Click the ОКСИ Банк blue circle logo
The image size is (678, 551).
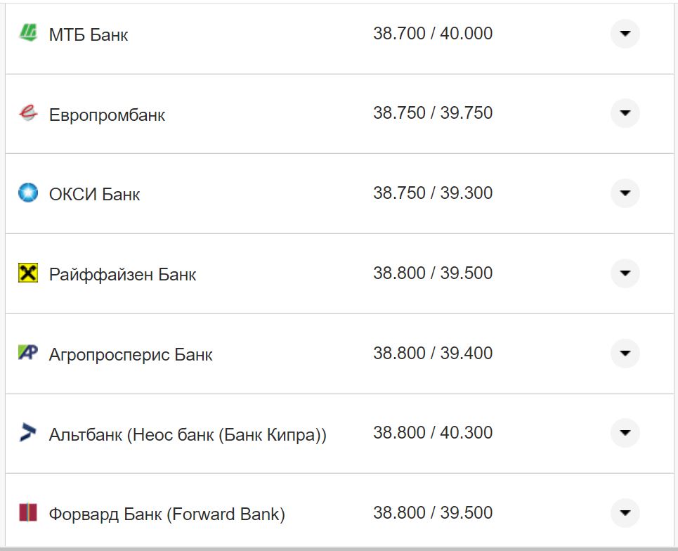(28, 193)
